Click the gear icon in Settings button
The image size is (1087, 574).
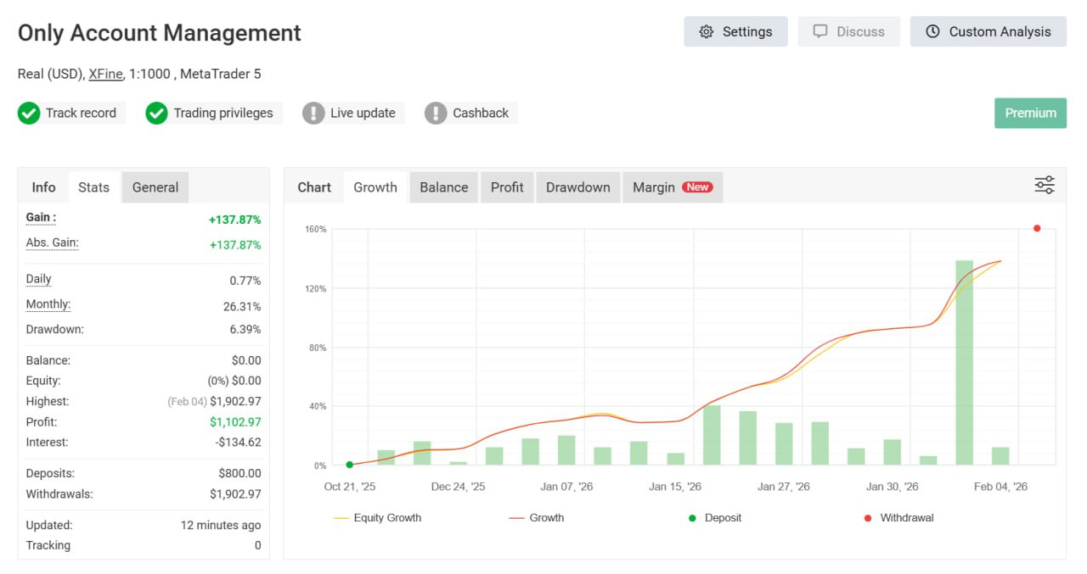click(x=706, y=31)
